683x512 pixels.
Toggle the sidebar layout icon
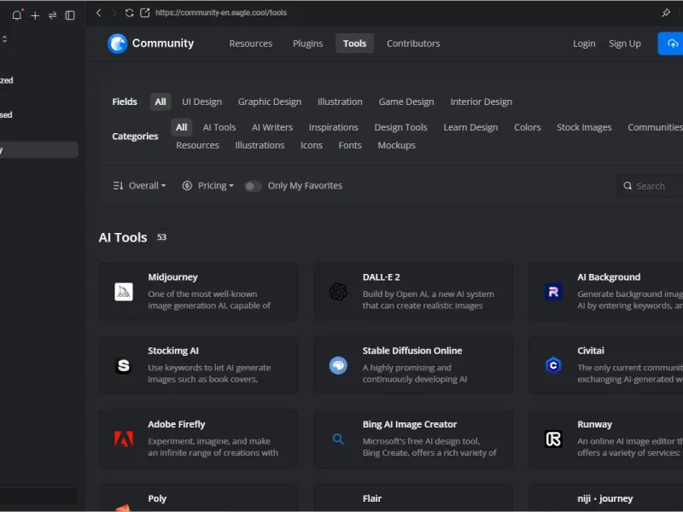(x=70, y=15)
